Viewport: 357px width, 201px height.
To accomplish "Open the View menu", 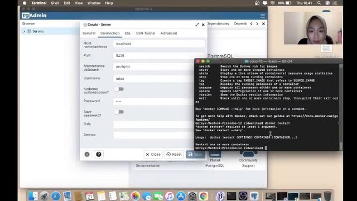I will 79,3.
